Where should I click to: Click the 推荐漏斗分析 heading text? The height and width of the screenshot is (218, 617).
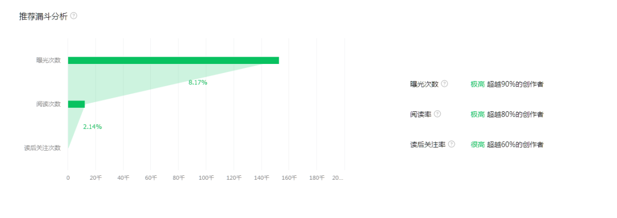(43, 16)
